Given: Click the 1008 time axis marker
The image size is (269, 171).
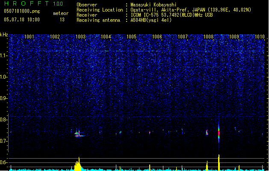Looking at the screenshot, I should click(x=208, y=37).
